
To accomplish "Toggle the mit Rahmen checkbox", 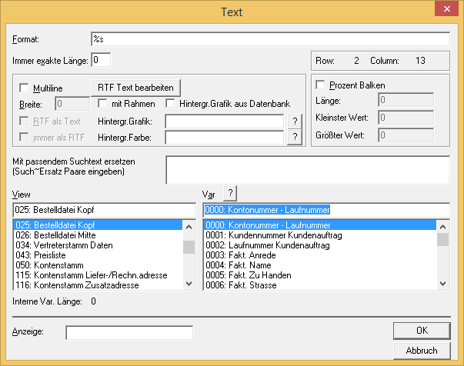I will [x=103, y=104].
